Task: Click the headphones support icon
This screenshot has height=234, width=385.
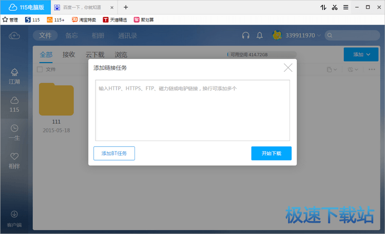Action: (x=245, y=35)
